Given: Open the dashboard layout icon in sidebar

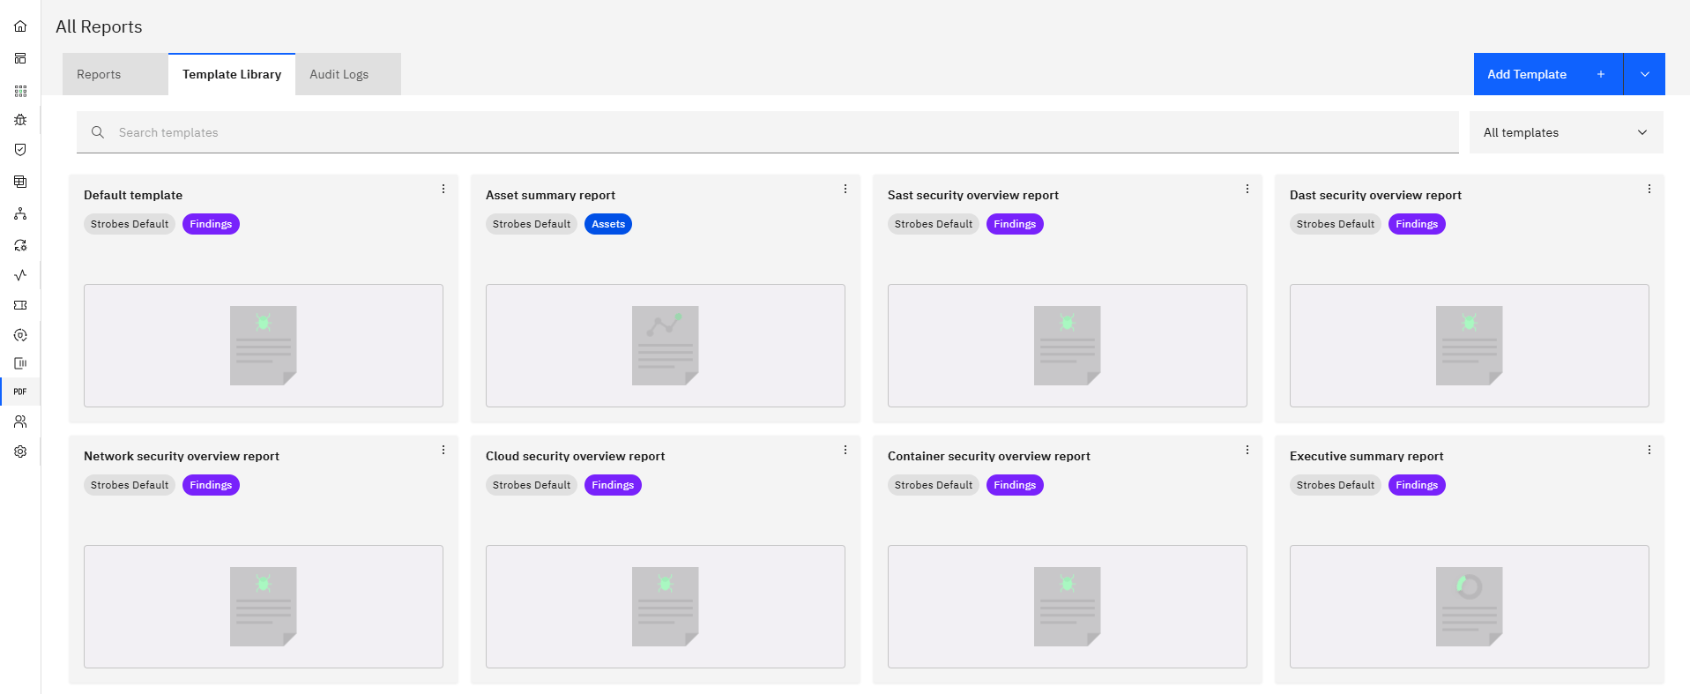Looking at the screenshot, I should coord(20,58).
